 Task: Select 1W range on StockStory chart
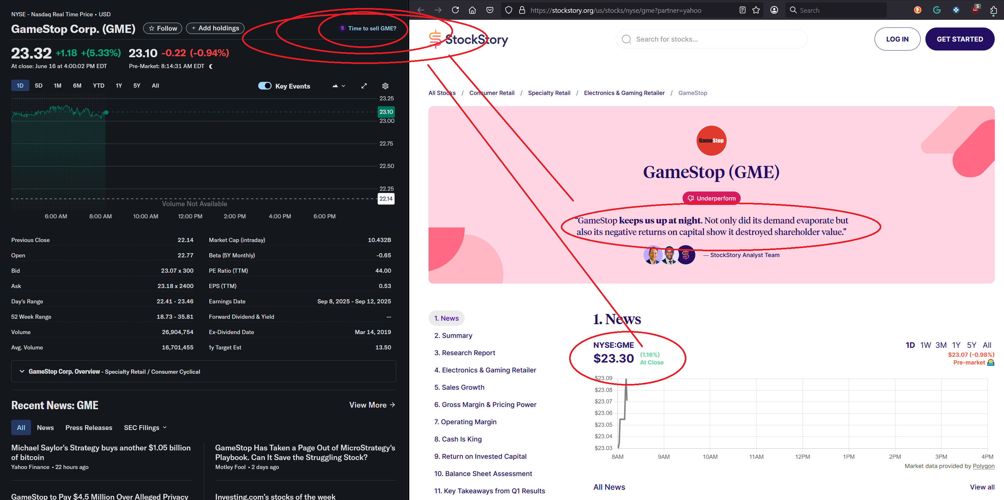point(925,345)
